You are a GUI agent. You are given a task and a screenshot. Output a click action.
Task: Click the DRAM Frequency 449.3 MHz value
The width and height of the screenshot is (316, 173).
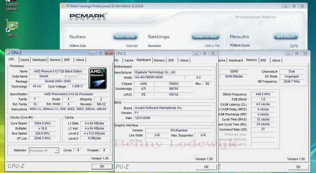pyautogui.click(x=263, y=94)
